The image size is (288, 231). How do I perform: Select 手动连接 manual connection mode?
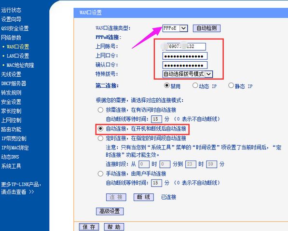(100, 174)
